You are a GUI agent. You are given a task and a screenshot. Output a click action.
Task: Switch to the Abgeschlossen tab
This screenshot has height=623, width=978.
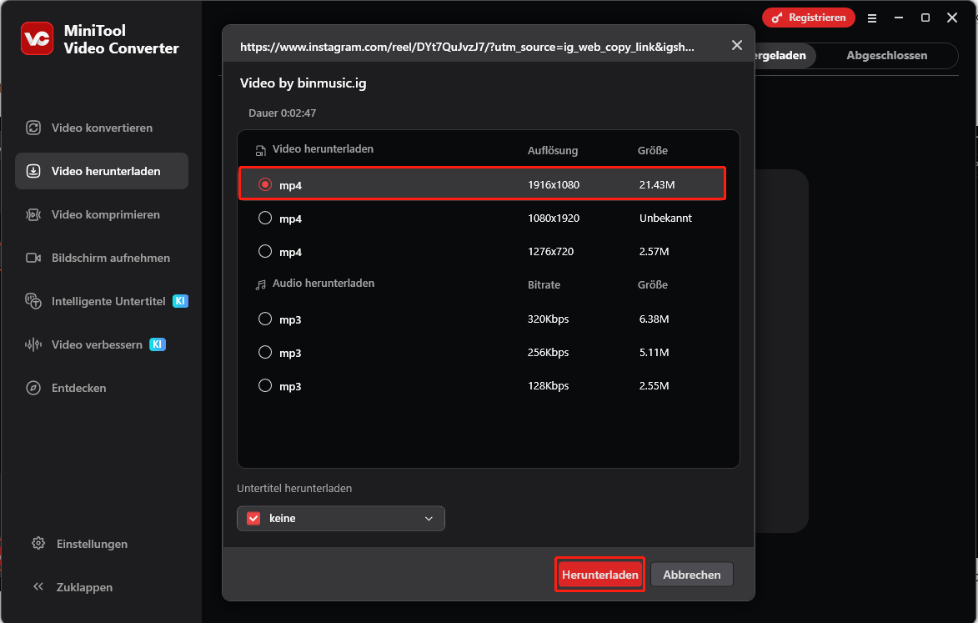[x=886, y=56]
